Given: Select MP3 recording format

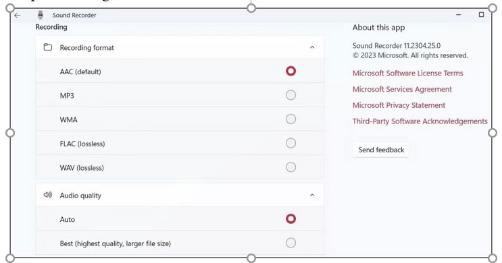Looking at the screenshot, I should tap(291, 95).
